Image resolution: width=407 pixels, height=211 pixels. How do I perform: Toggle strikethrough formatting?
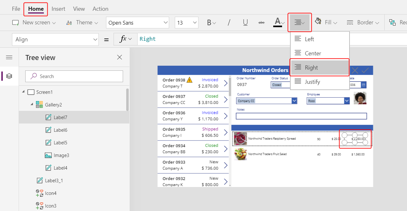262,22
